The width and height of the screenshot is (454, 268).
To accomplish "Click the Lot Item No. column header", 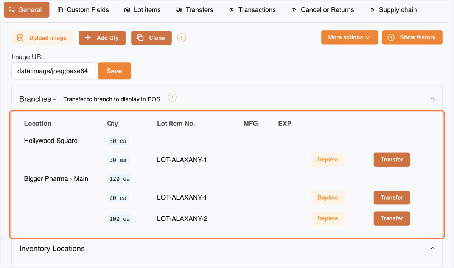I will 176,124.
